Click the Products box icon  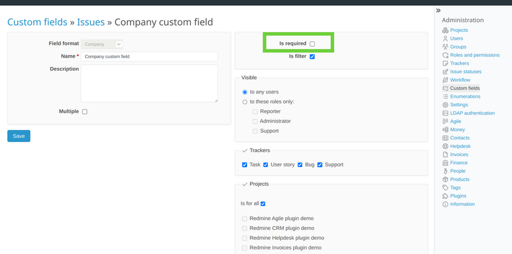[445, 179]
